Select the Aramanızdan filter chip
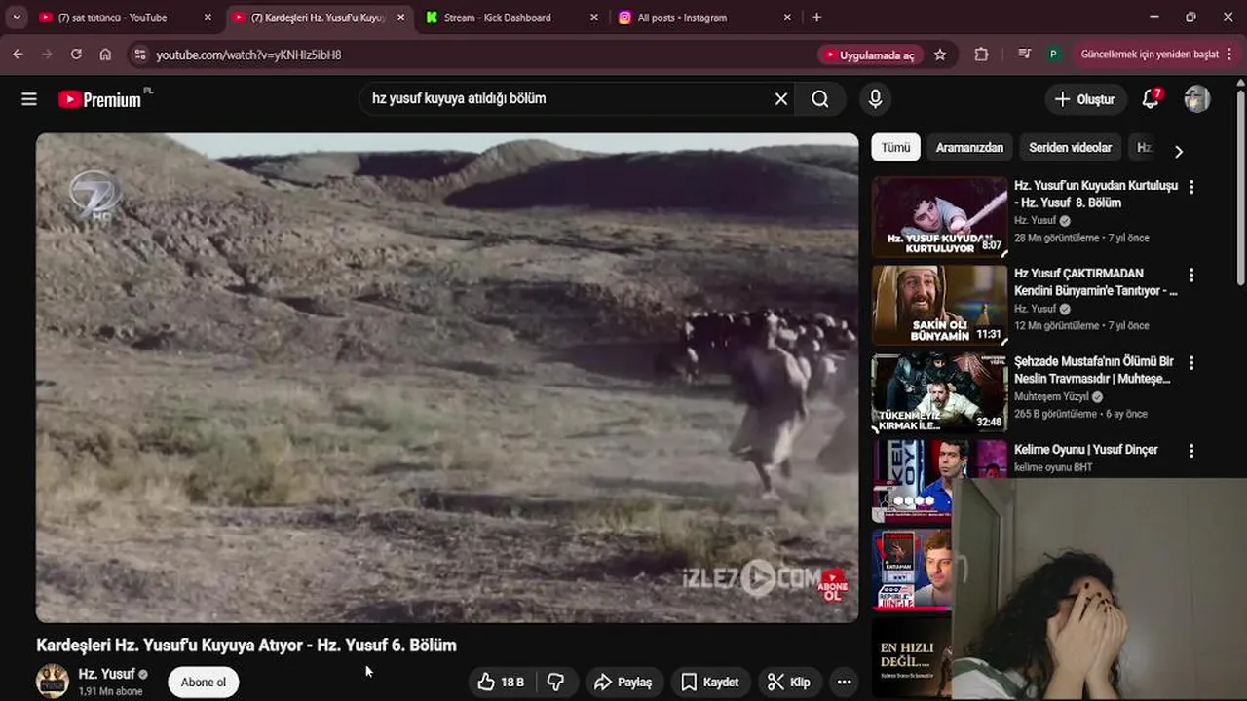The image size is (1247, 701). 969,148
